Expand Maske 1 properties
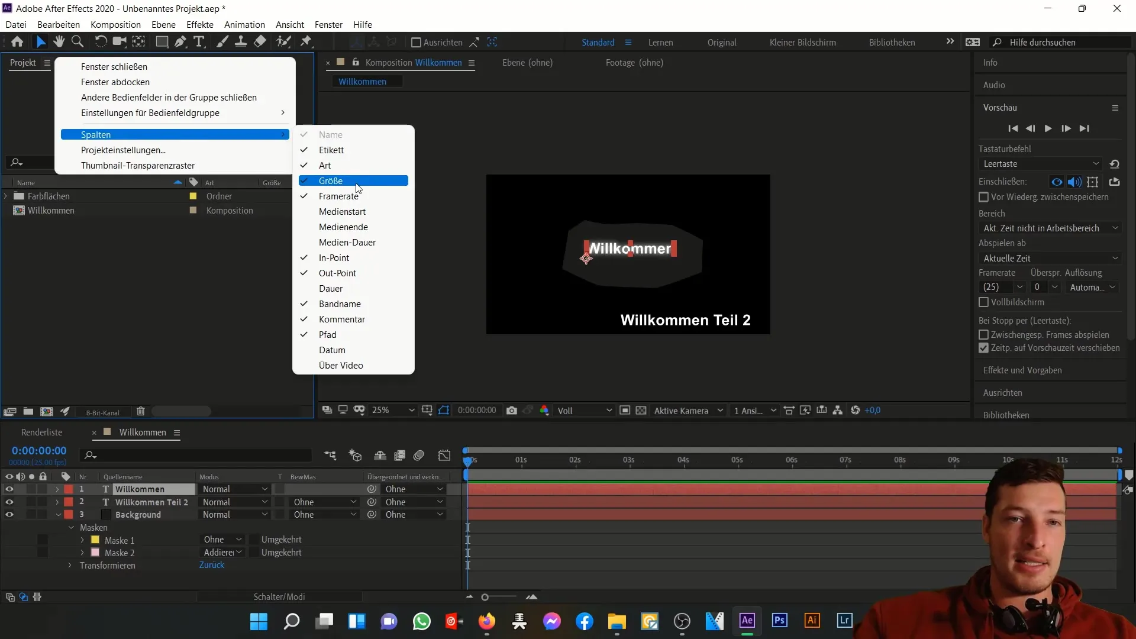The width and height of the screenshot is (1136, 639). tap(82, 540)
